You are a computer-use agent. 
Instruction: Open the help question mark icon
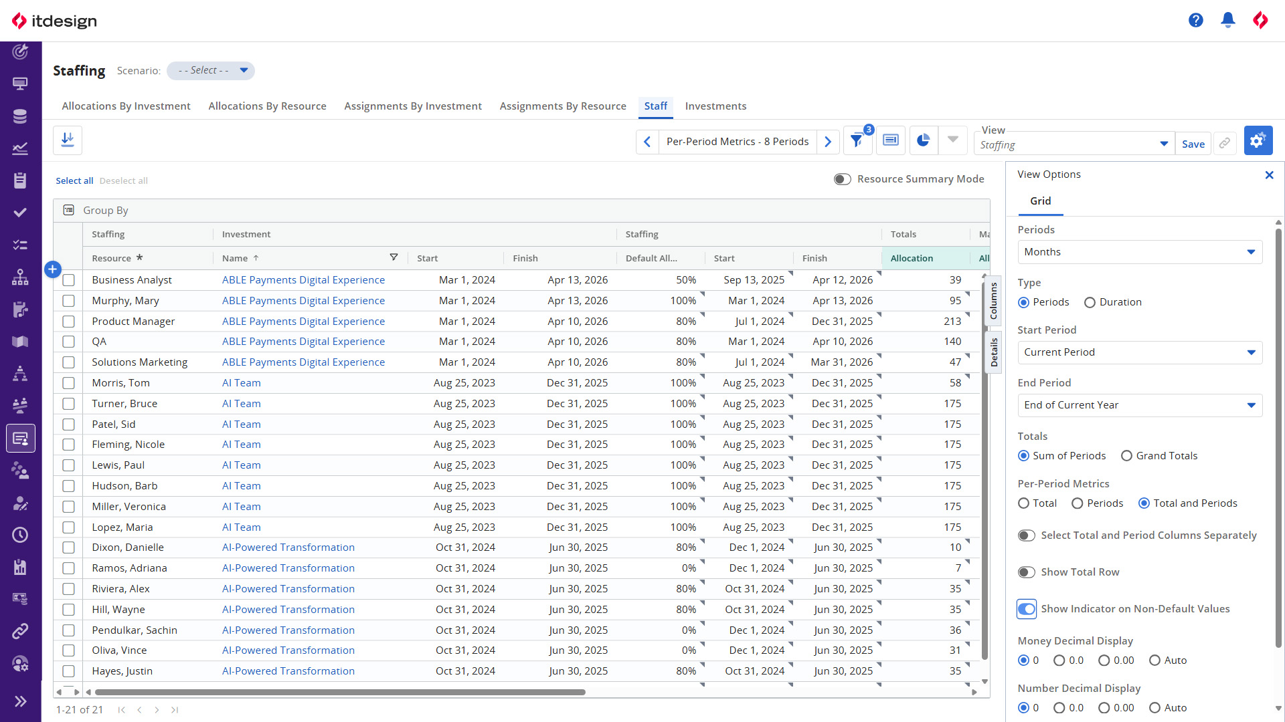coord(1196,20)
